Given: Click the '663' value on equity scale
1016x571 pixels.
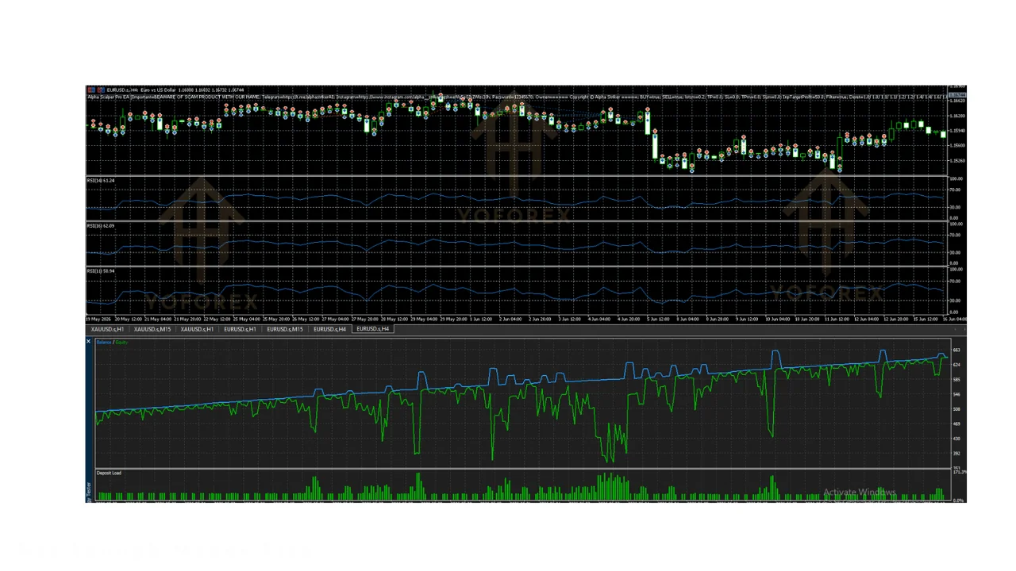Looking at the screenshot, I should click(956, 350).
